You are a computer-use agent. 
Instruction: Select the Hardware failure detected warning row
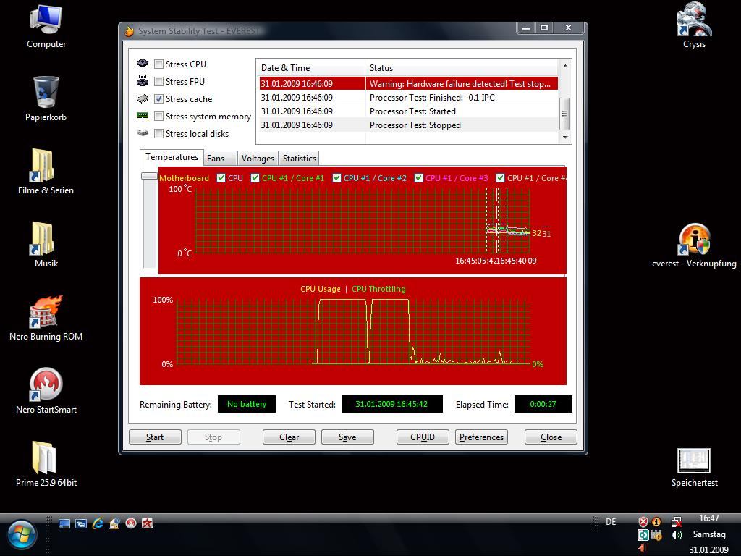click(408, 84)
